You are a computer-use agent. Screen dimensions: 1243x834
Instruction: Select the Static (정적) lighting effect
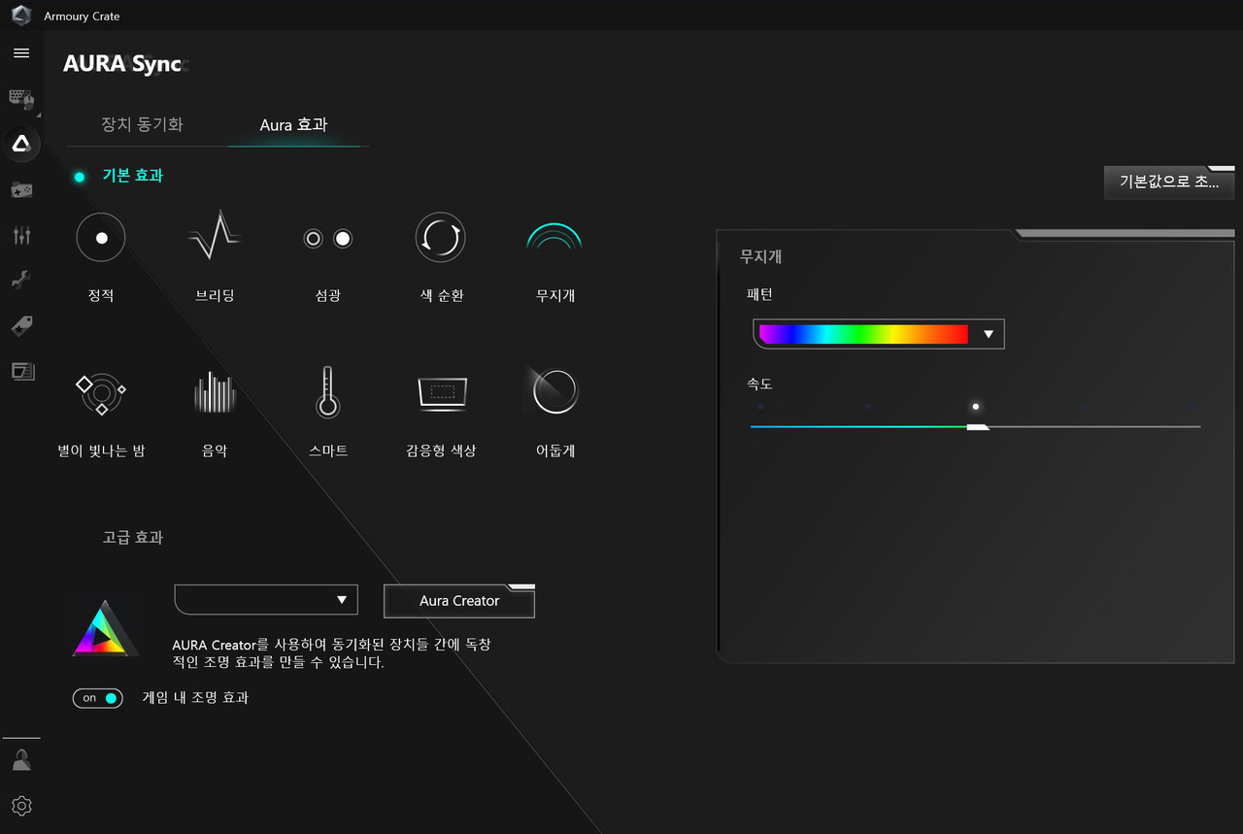click(101, 238)
